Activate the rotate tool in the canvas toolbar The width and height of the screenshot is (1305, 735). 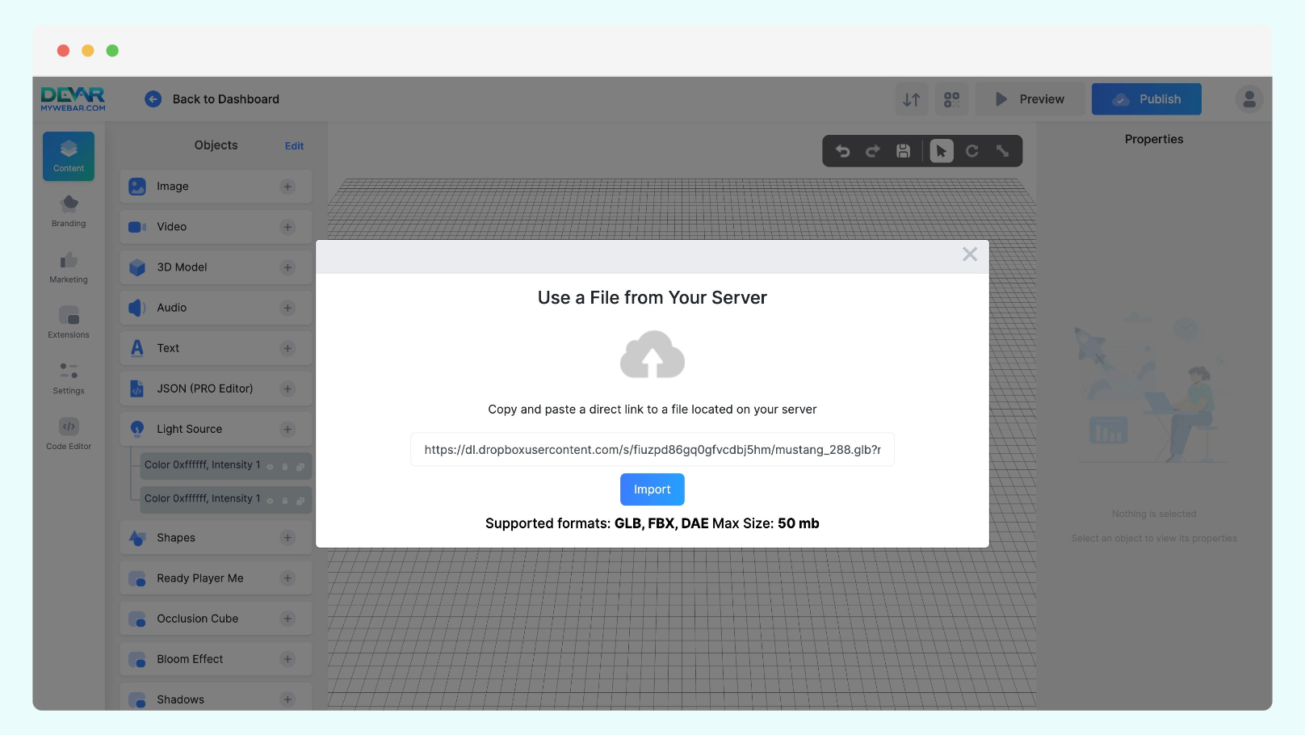click(972, 151)
